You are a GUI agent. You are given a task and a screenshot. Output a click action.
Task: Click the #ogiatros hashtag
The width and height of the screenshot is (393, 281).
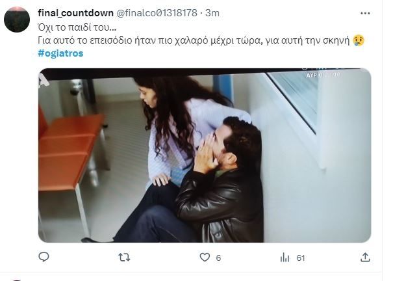click(60, 53)
